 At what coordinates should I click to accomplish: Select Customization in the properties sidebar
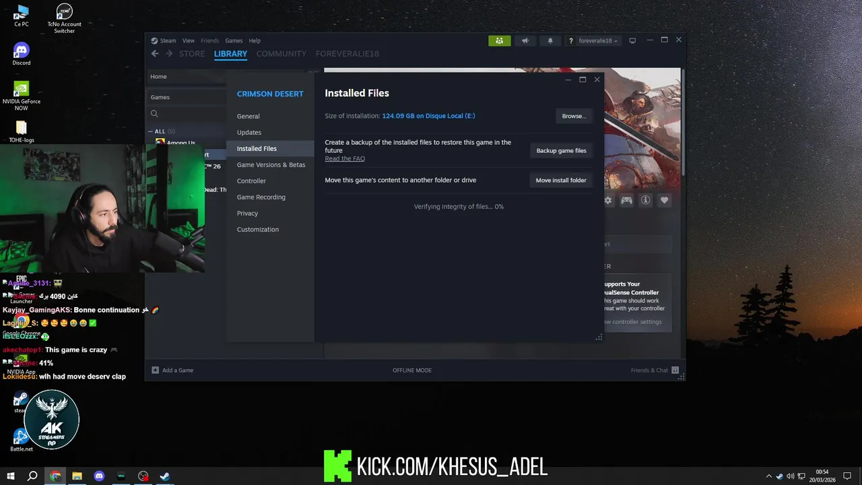tap(270, 229)
